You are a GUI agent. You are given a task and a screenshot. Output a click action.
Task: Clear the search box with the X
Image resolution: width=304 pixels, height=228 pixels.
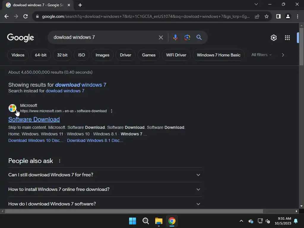tap(161, 37)
